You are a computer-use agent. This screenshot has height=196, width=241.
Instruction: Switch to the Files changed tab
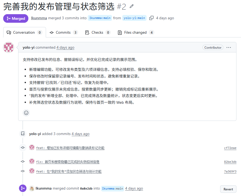coord(136,32)
